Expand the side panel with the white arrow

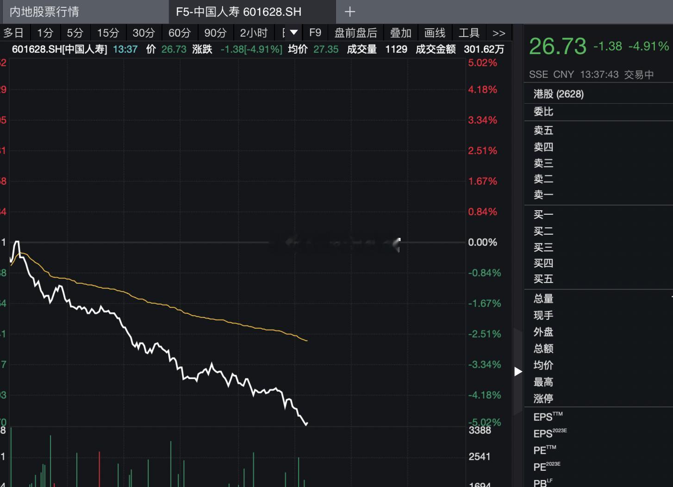518,371
